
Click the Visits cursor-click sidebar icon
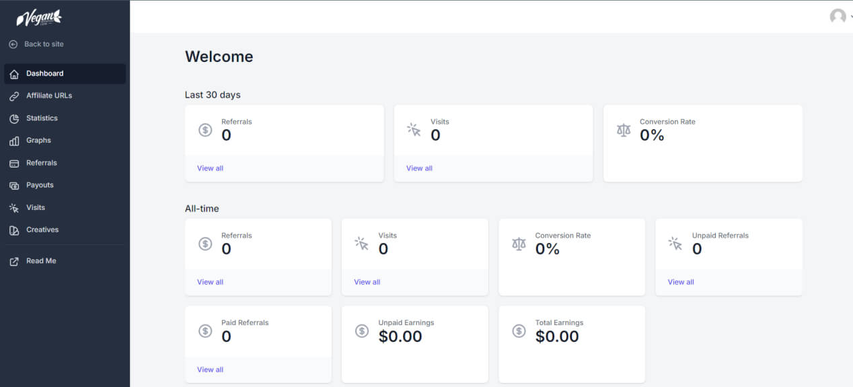(x=14, y=208)
